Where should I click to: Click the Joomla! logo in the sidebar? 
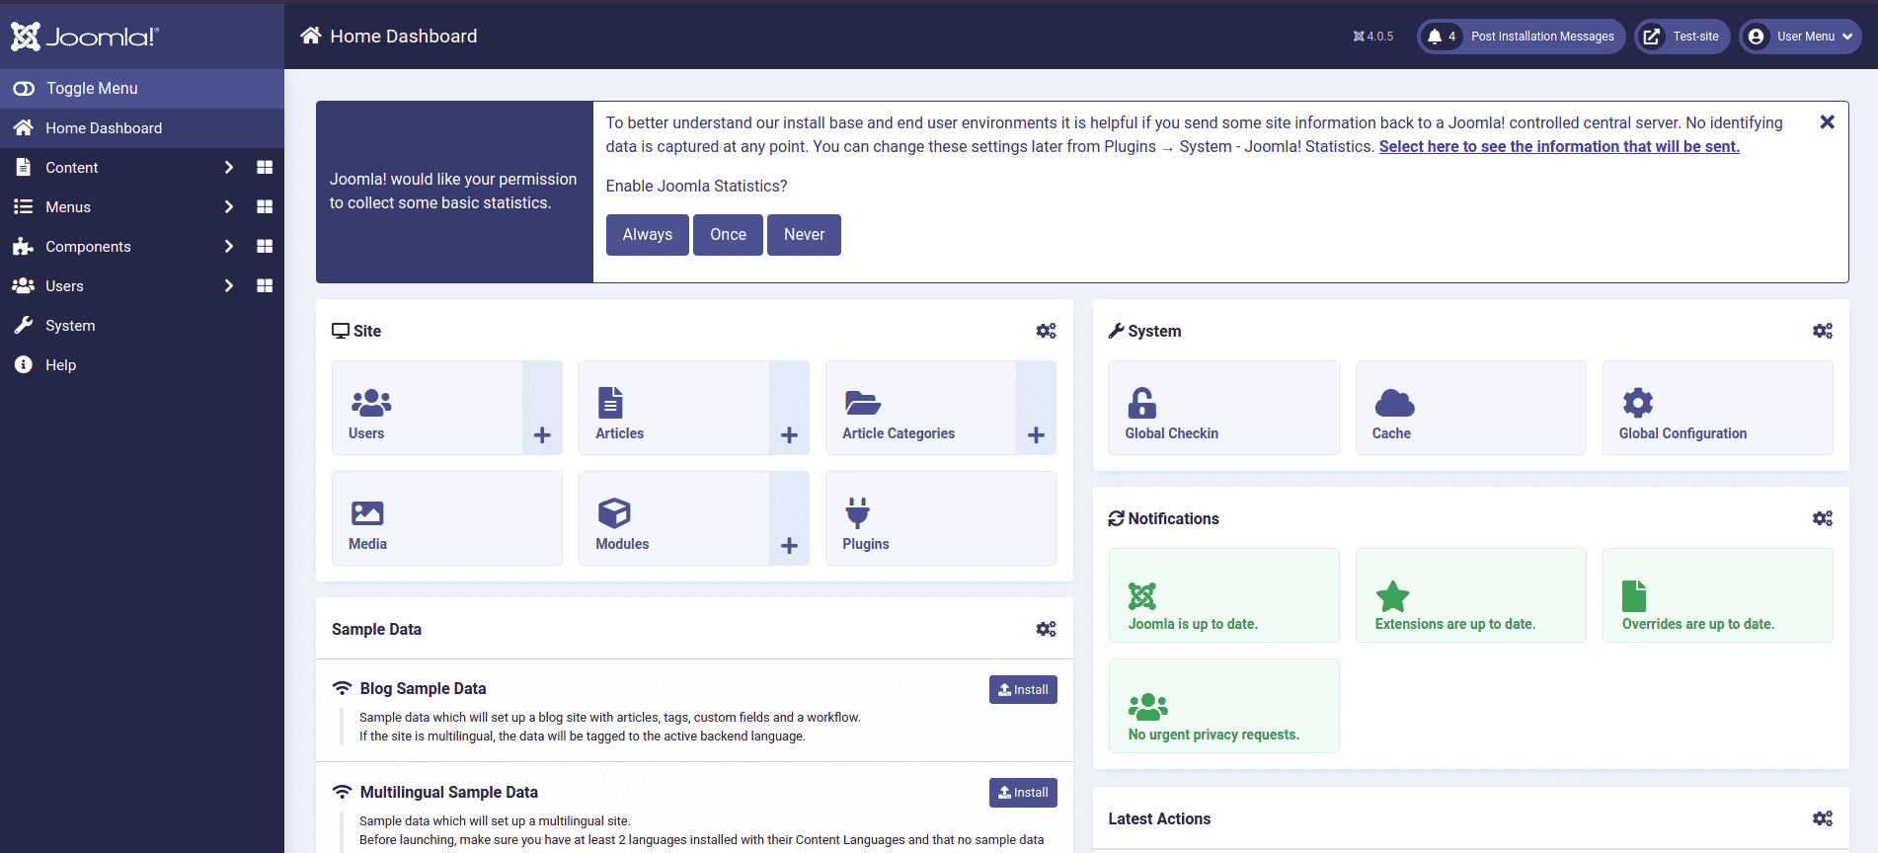click(84, 37)
